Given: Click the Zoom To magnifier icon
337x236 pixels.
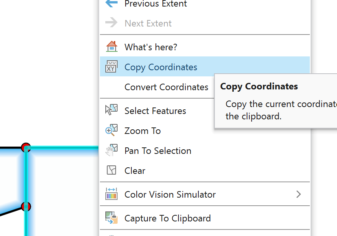Looking at the screenshot, I should click(x=111, y=130).
